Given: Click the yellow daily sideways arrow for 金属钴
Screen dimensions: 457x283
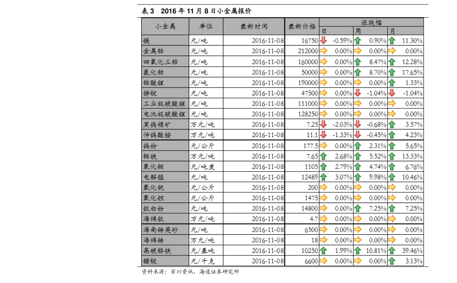Looking at the screenshot, I should [x=323, y=51].
